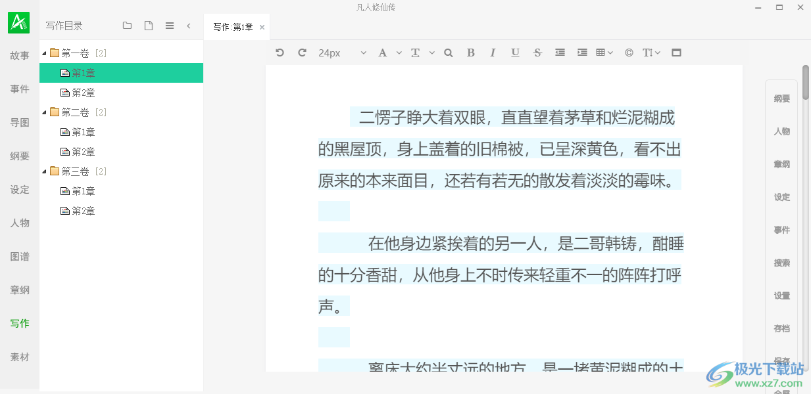811x394 pixels.
Task: Open 第2章 under 第一卷
Action: click(78, 93)
